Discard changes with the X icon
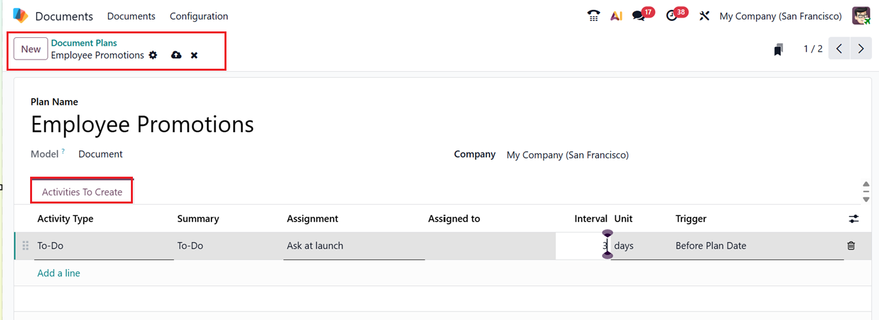Image resolution: width=879 pixels, height=320 pixels. [194, 55]
